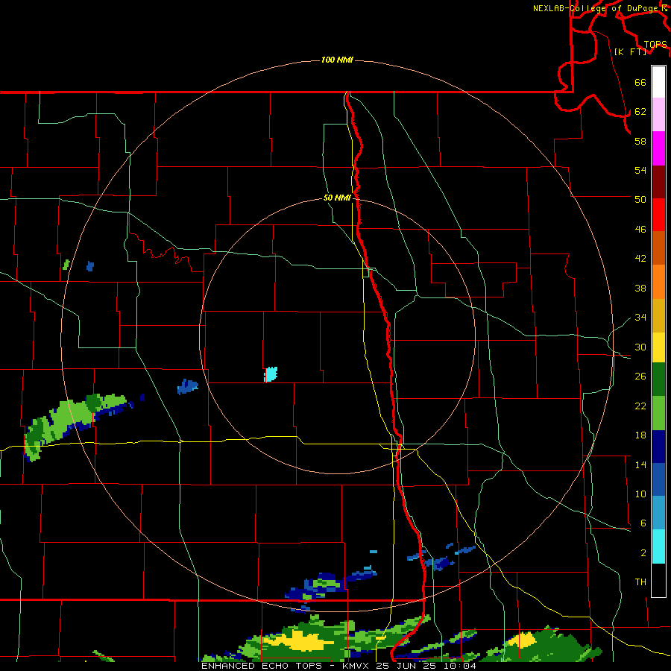Select the orange 42 kft legend swatch

click(658, 281)
